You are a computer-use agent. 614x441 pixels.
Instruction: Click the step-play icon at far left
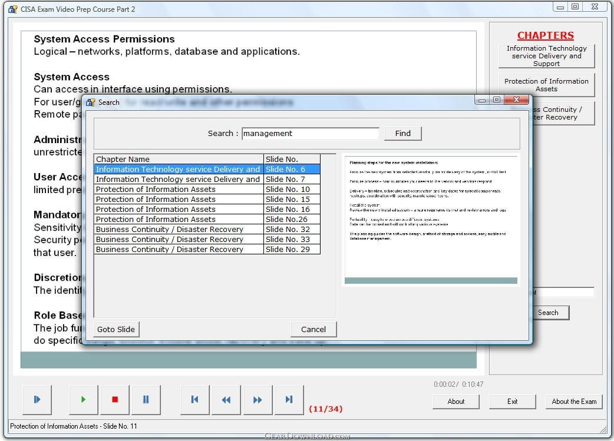pos(37,400)
